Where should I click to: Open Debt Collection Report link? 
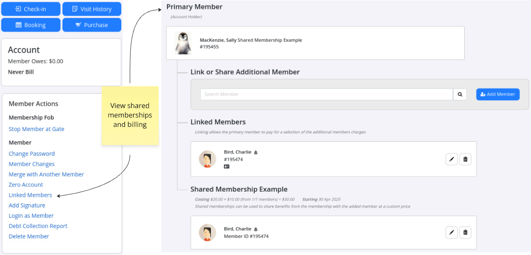(x=38, y=226)
